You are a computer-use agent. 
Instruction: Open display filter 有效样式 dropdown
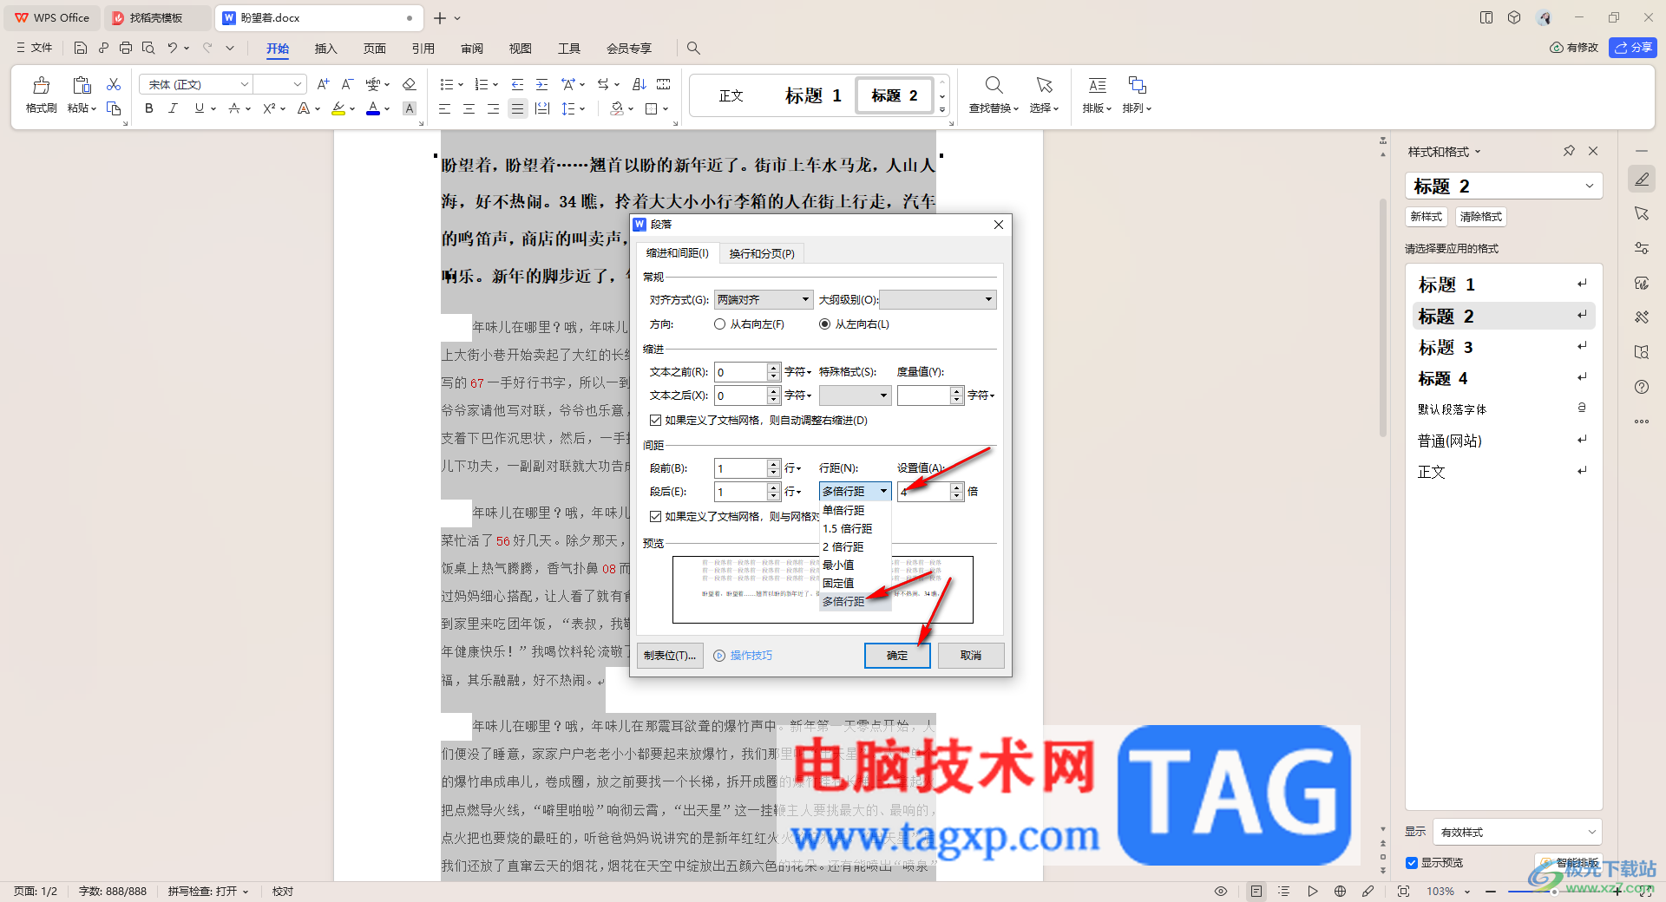point(1517,832)
